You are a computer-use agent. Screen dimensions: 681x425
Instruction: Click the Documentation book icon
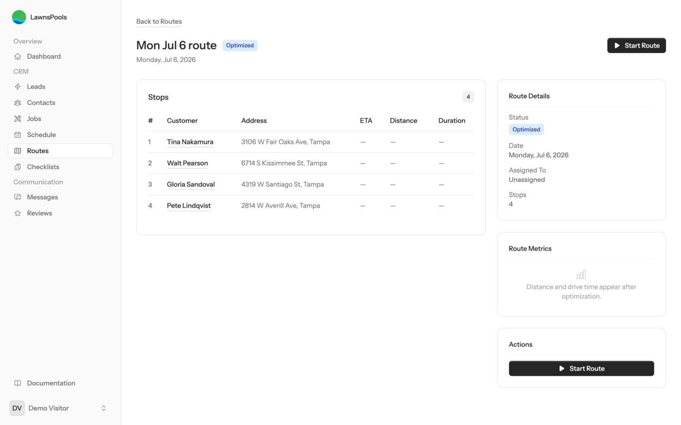18,383
